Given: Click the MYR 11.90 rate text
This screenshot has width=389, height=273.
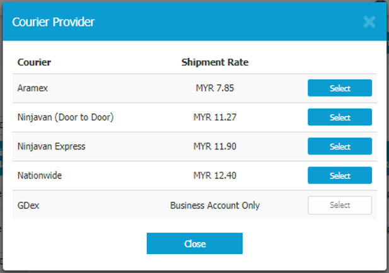Looking at the screenshot, I should pos(214,146).
